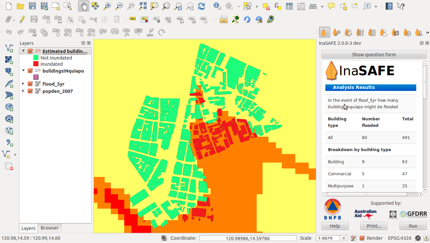The image size is (430, 243).
Task: Toggle the Render checkbox in status bar
Action: click(362, 238)
